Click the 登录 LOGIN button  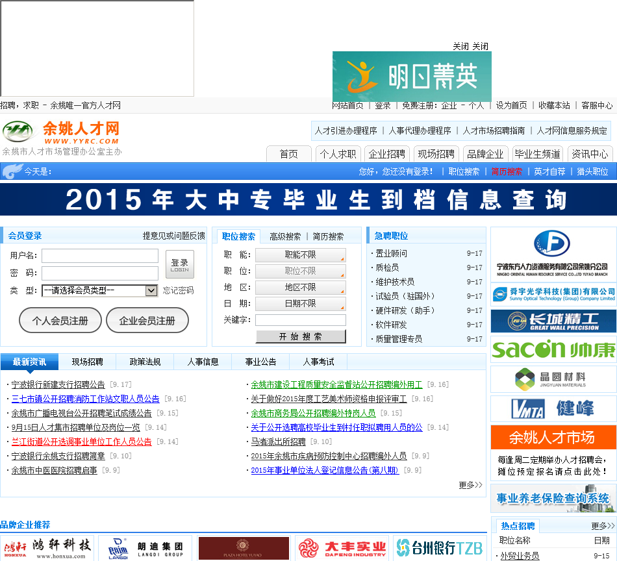[x=179, y=264]
